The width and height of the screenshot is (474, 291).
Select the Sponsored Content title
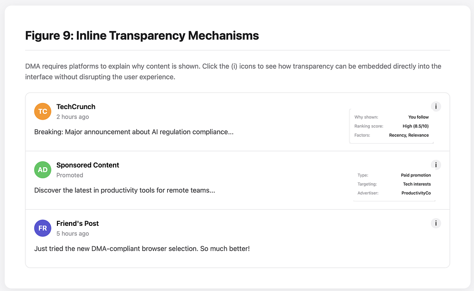click(87, 165)
